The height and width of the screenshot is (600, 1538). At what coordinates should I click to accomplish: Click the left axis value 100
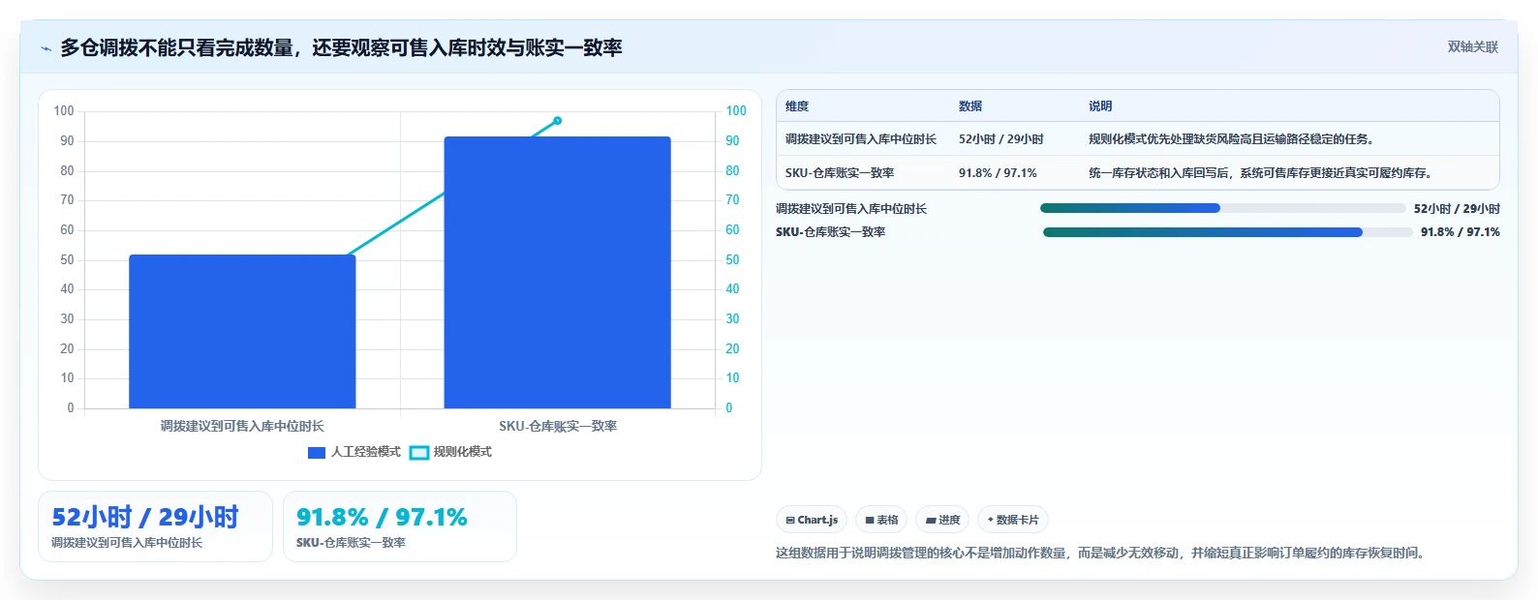click(64, 111)
